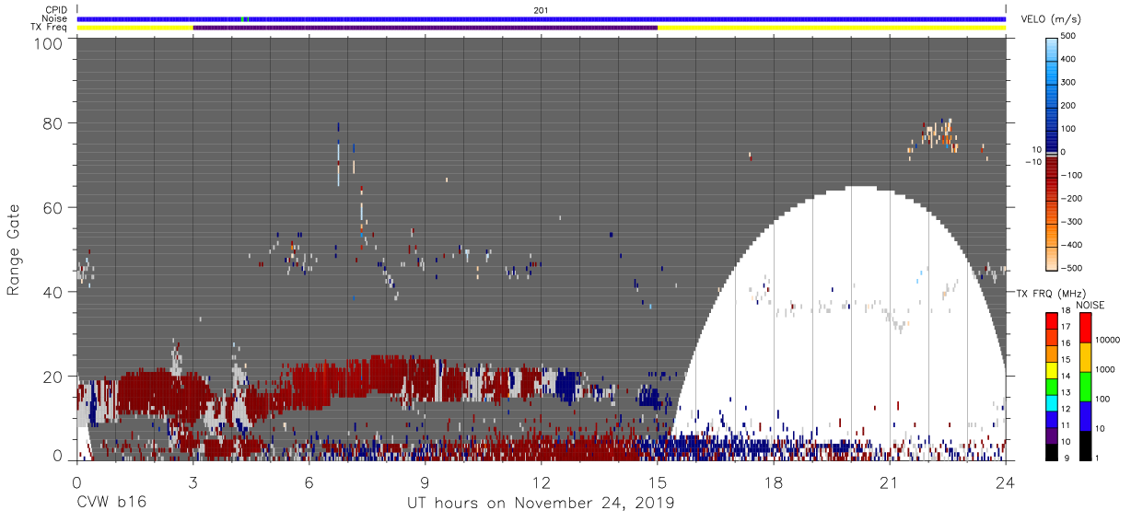1131x522 pixels.
Task: Click the "VELO (m/s)" colorbar title
Action: click(x=1050, y=19)
